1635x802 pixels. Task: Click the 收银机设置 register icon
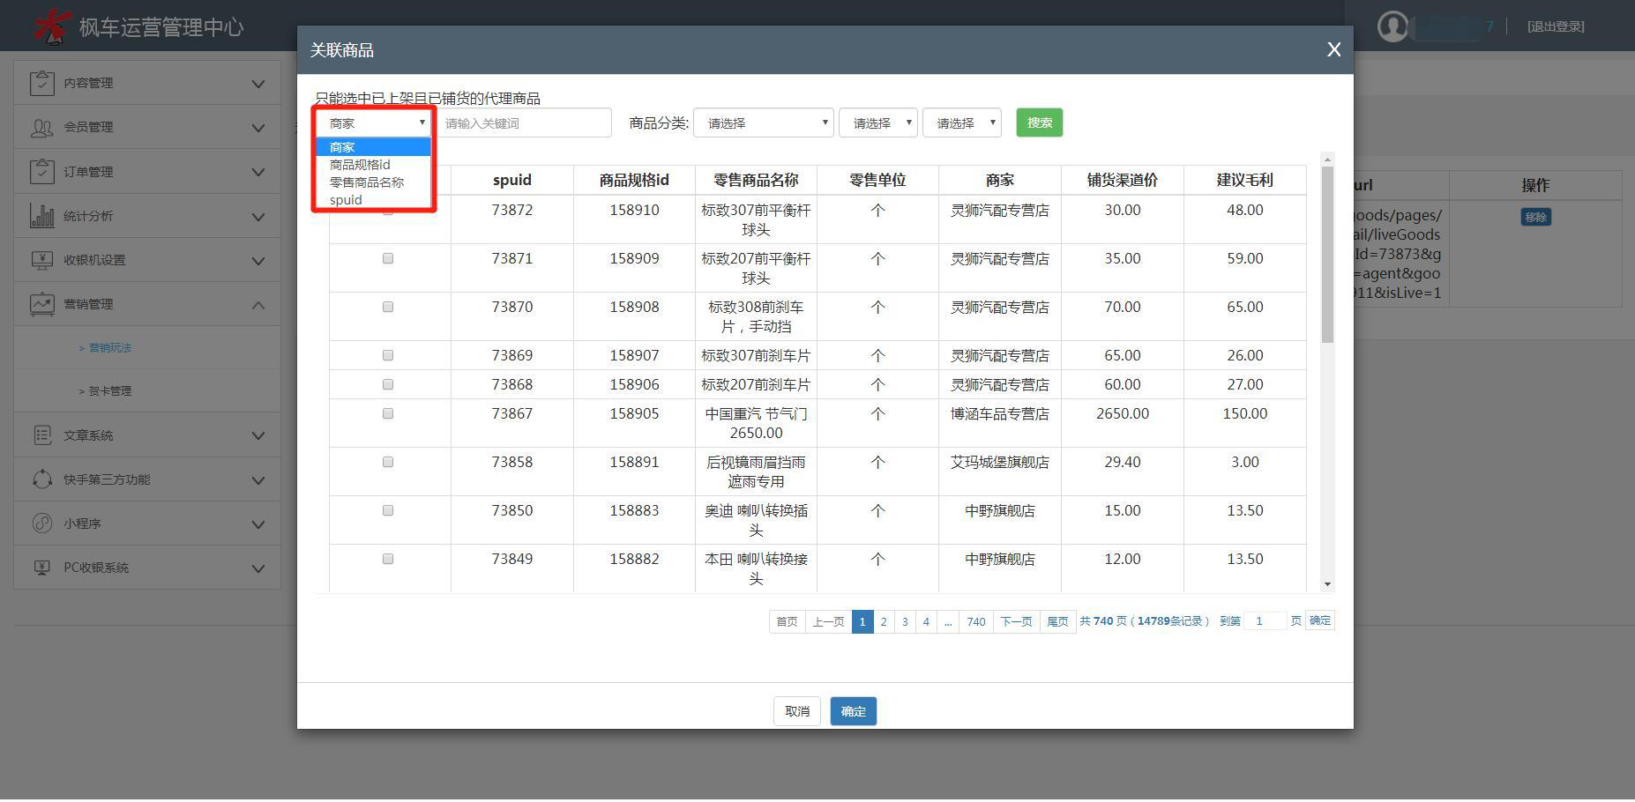click(41, 260)
